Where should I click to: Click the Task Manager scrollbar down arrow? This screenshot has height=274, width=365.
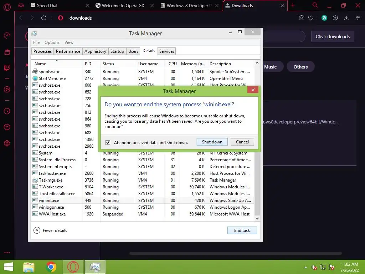(257, 219)
